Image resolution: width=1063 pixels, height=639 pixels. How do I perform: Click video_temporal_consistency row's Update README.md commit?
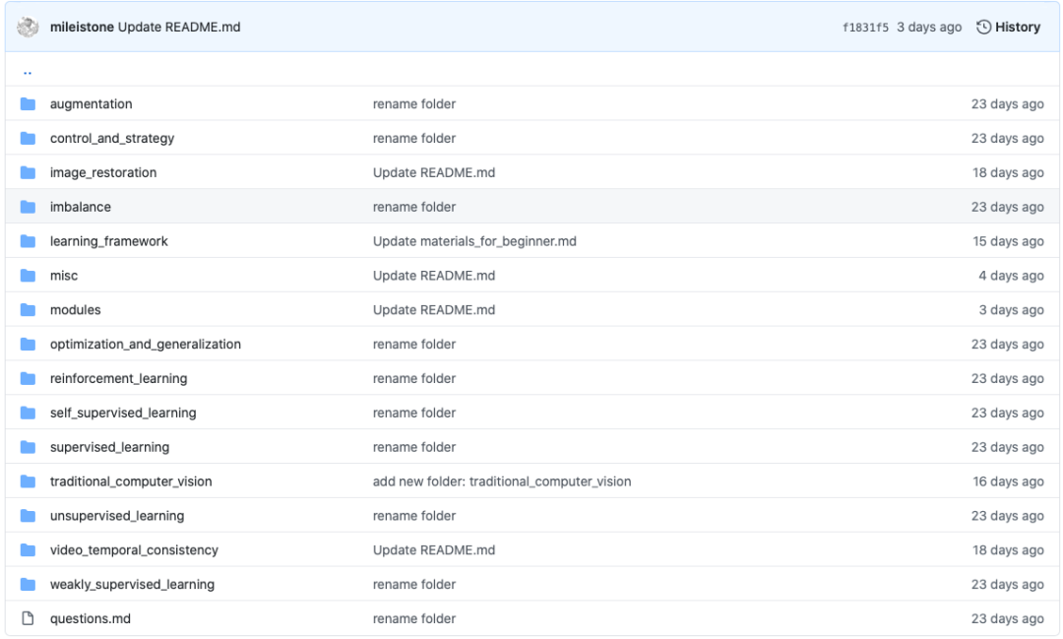click(x=434, y=550)
